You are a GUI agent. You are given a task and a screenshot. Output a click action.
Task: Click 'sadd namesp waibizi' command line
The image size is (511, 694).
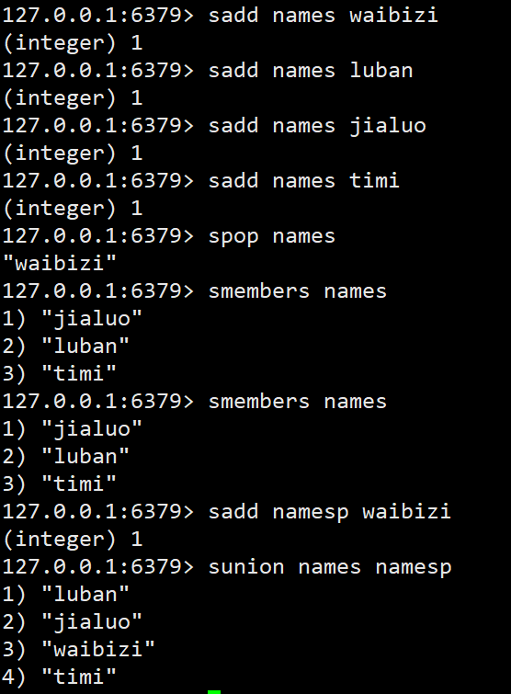[x=330, y=512]
